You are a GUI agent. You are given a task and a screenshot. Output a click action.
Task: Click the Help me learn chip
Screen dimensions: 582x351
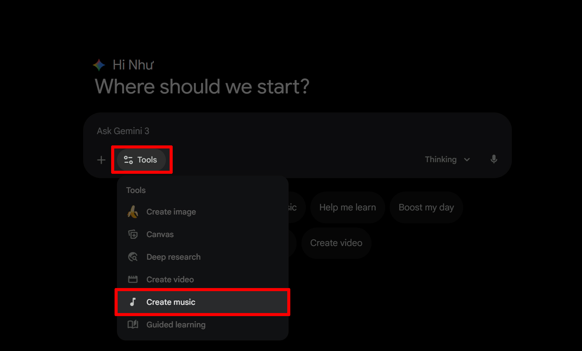(x=347, y=207)
